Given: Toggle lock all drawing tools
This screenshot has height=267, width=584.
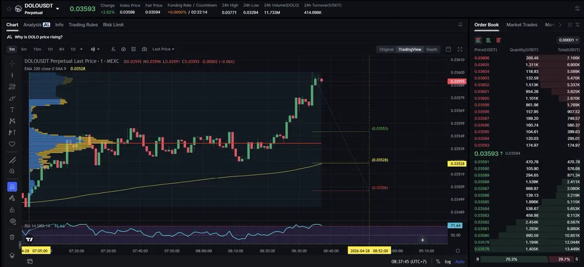Looking at the screenshot, I should 12,210.
